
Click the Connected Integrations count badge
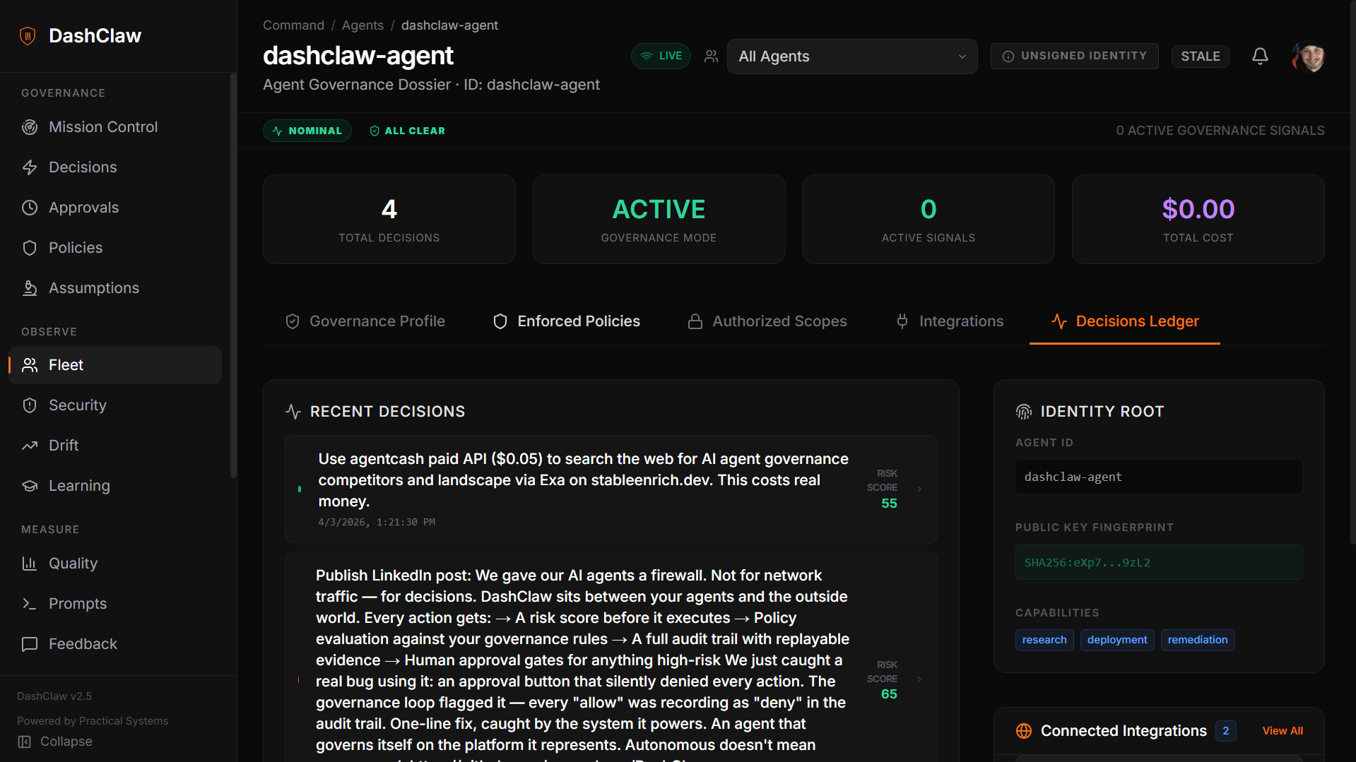coord(1226,731)
